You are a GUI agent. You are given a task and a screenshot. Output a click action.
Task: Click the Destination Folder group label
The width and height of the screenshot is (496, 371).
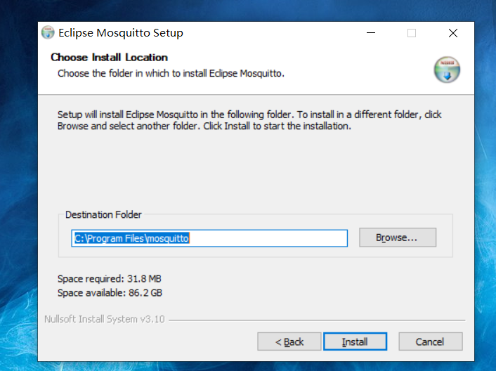(103, 215)
